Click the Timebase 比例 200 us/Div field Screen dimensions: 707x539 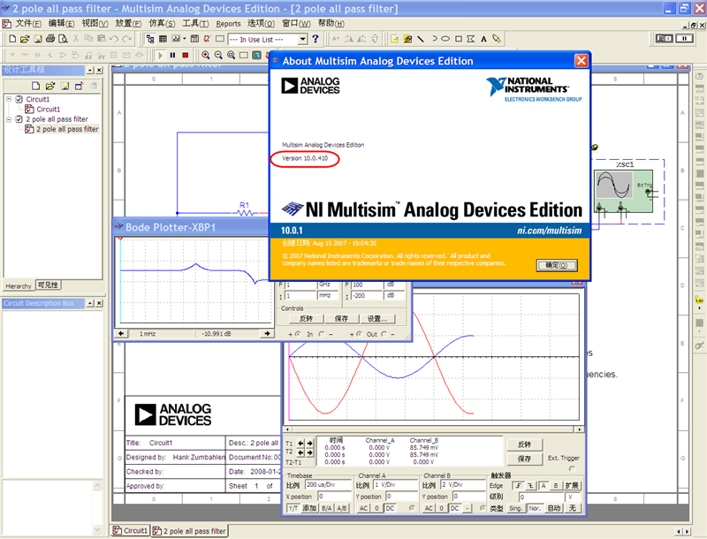pos(328,485)
